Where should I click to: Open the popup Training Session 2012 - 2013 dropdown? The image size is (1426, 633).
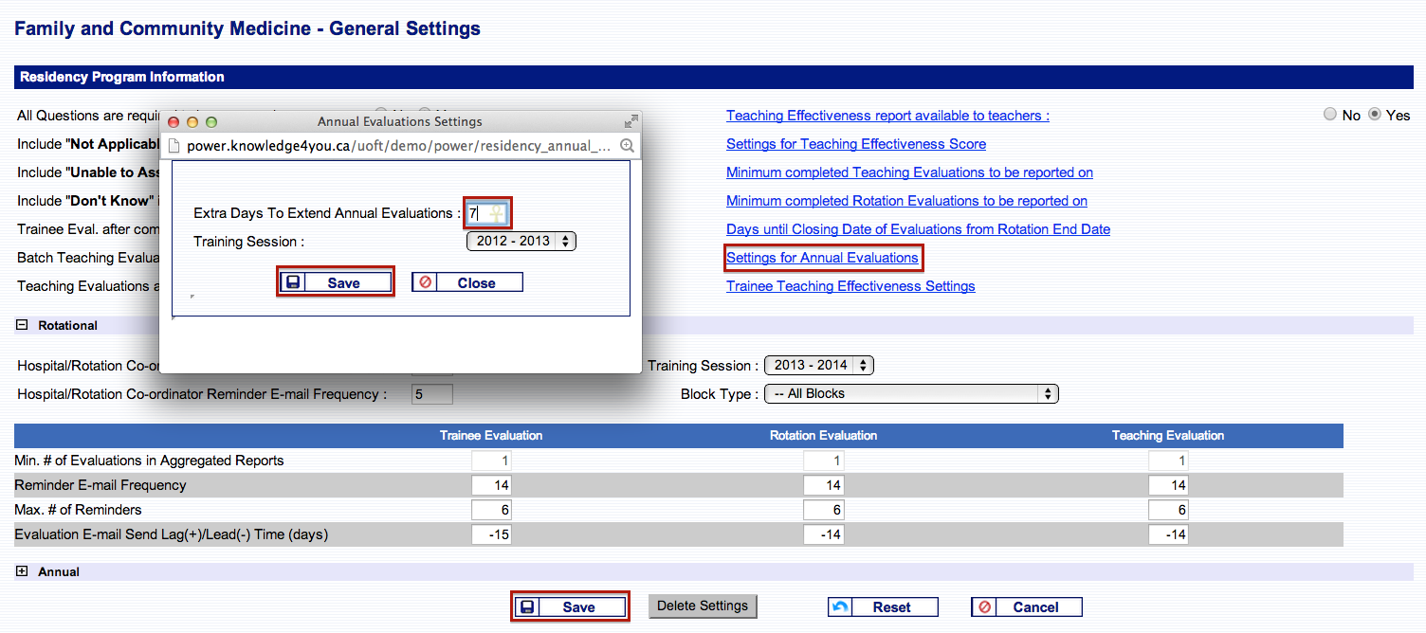(521, 242)
